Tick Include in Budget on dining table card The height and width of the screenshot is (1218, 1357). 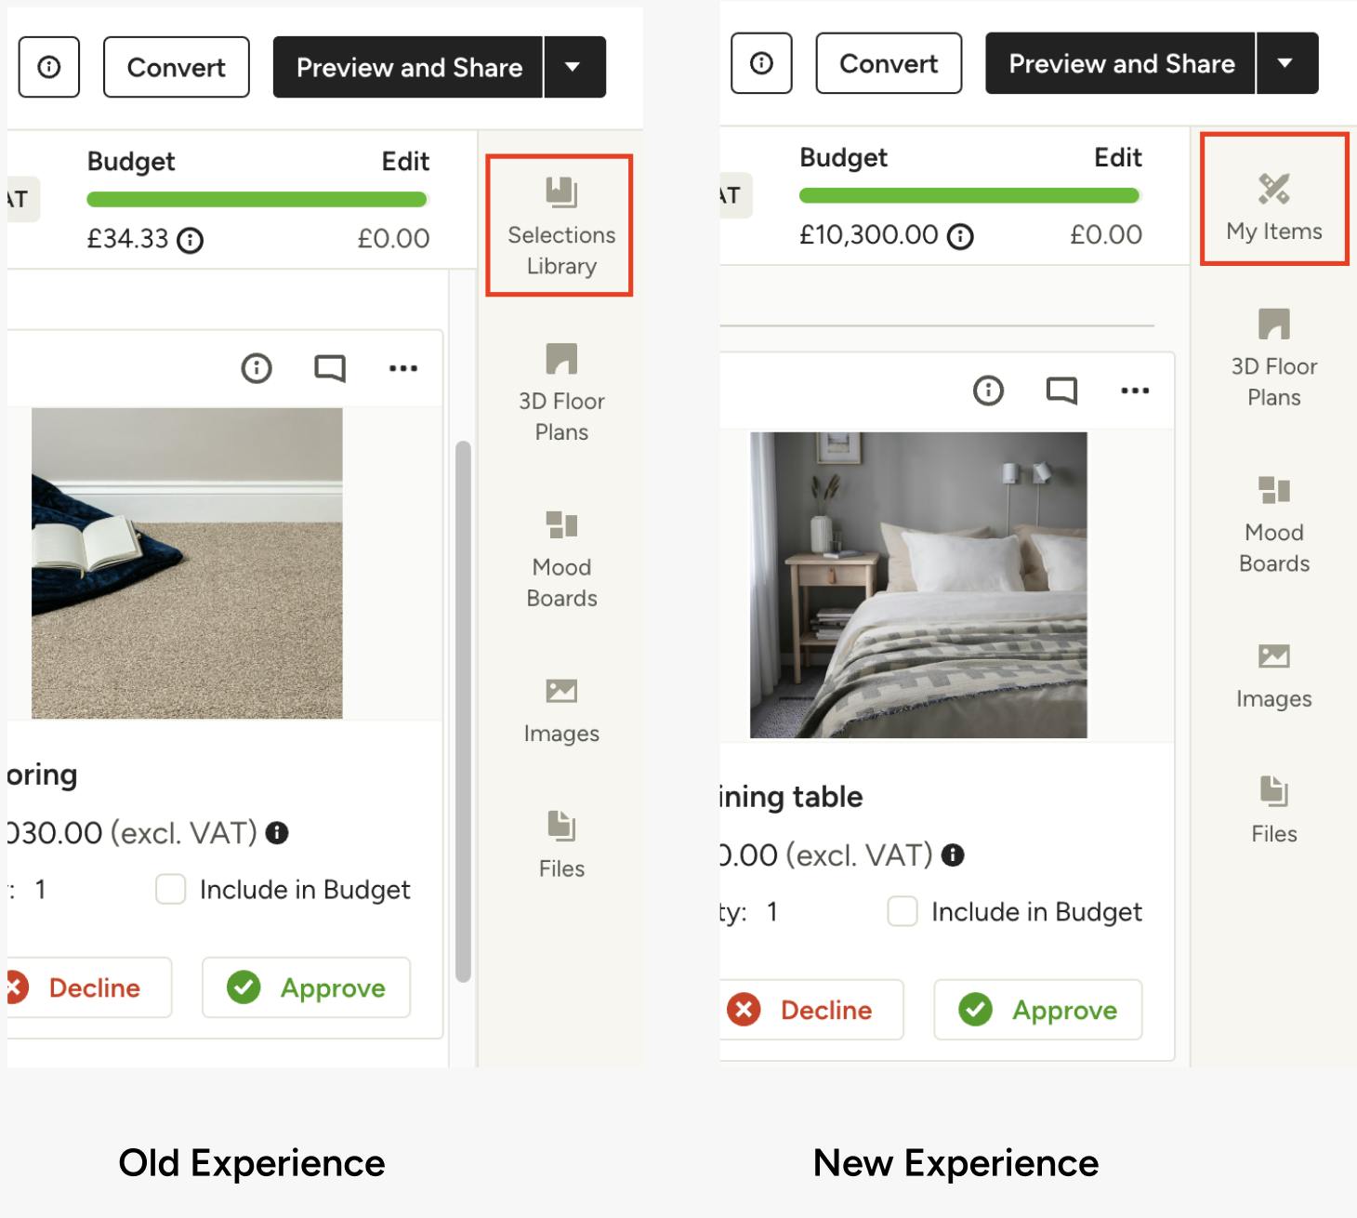tap(902, 911)
